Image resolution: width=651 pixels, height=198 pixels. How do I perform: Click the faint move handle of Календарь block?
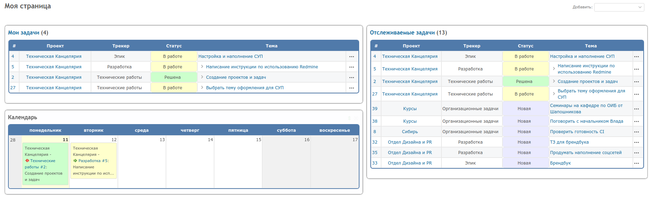(x=349, y=118)
